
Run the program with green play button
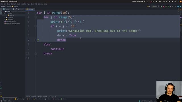click(x=161, y=7)
